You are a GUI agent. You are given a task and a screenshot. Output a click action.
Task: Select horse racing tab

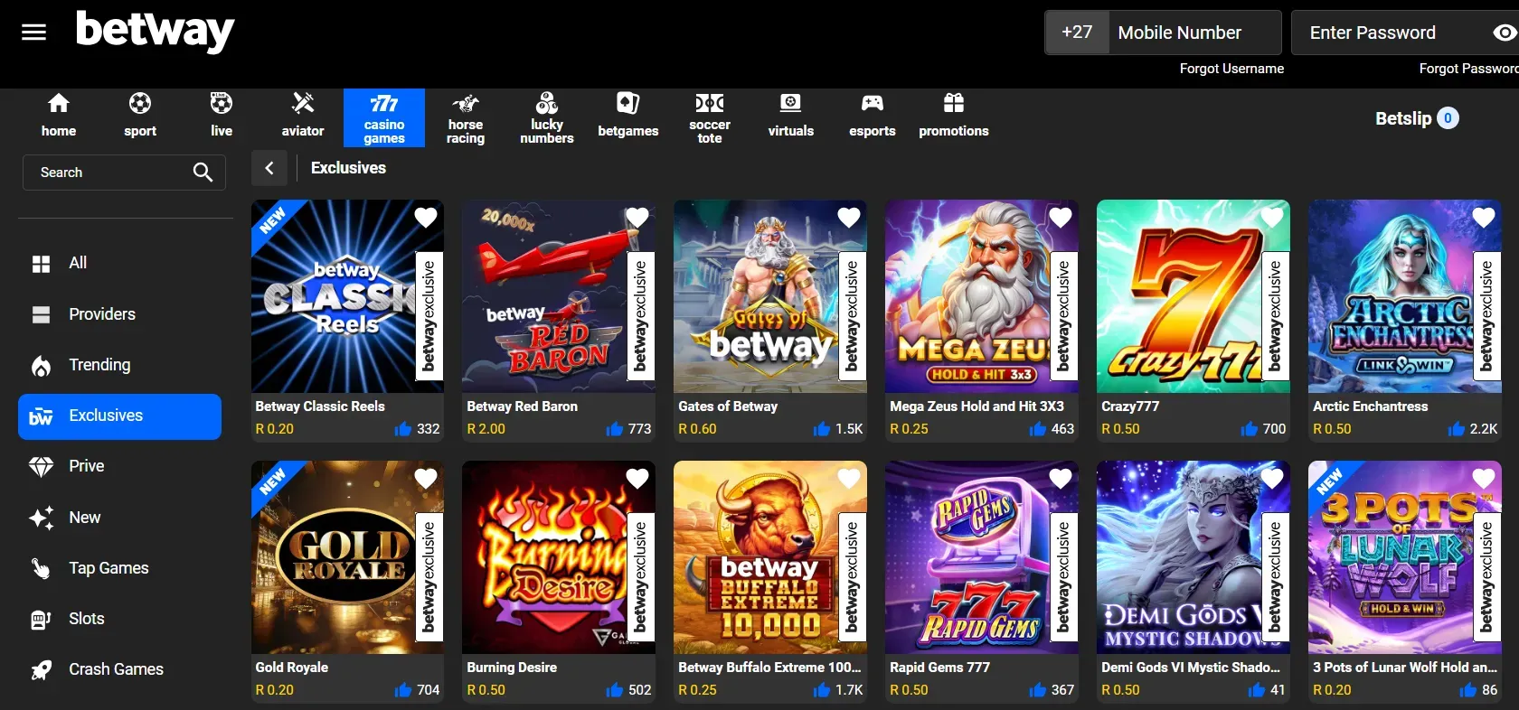466,117
